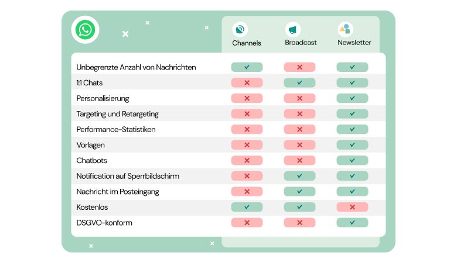This screenshot has height=263, width=457.
Task: Click the Newsletter shapes icon
Action: [345, 29]
